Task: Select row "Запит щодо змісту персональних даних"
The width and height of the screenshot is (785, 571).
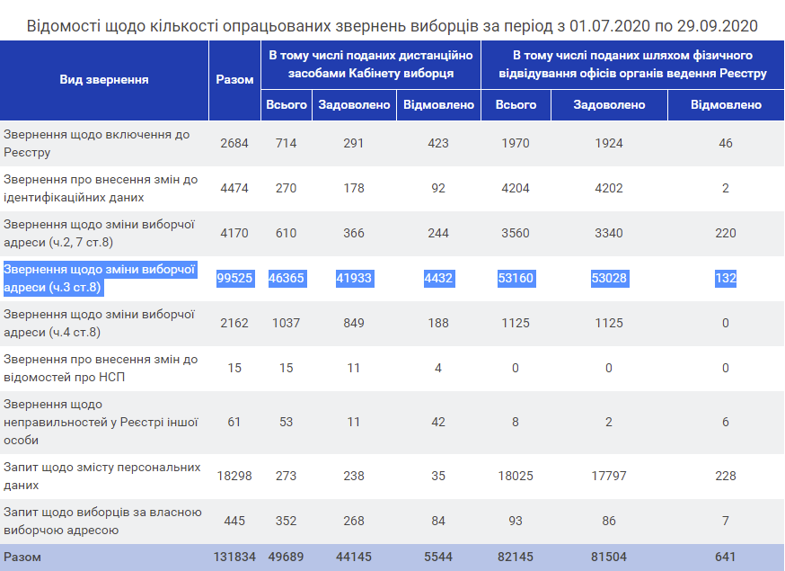Action: pyautogui.click(x=101, y=476)
